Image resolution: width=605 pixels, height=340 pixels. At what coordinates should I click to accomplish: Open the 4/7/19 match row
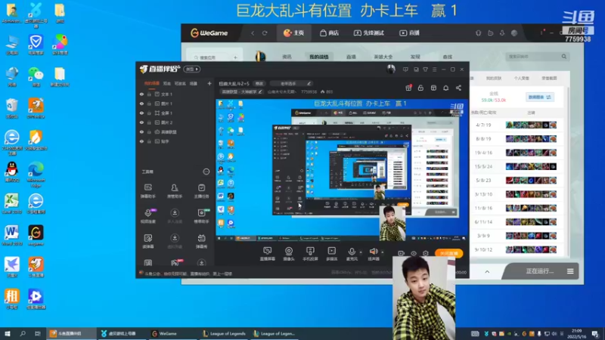click(516, 125)
